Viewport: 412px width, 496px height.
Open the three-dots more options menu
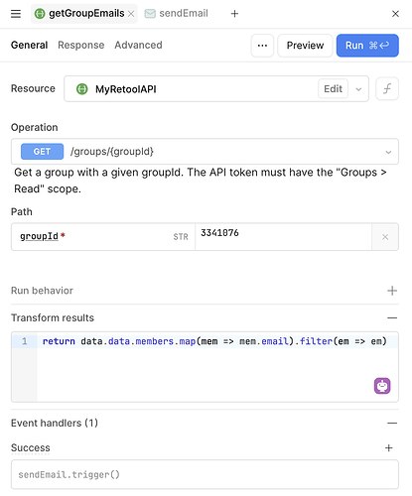click(x=262, y=46)
